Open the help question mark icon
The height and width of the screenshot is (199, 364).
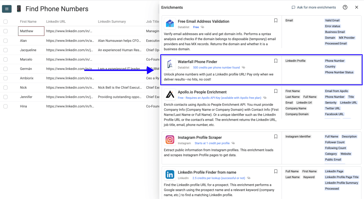pos(345,7)
